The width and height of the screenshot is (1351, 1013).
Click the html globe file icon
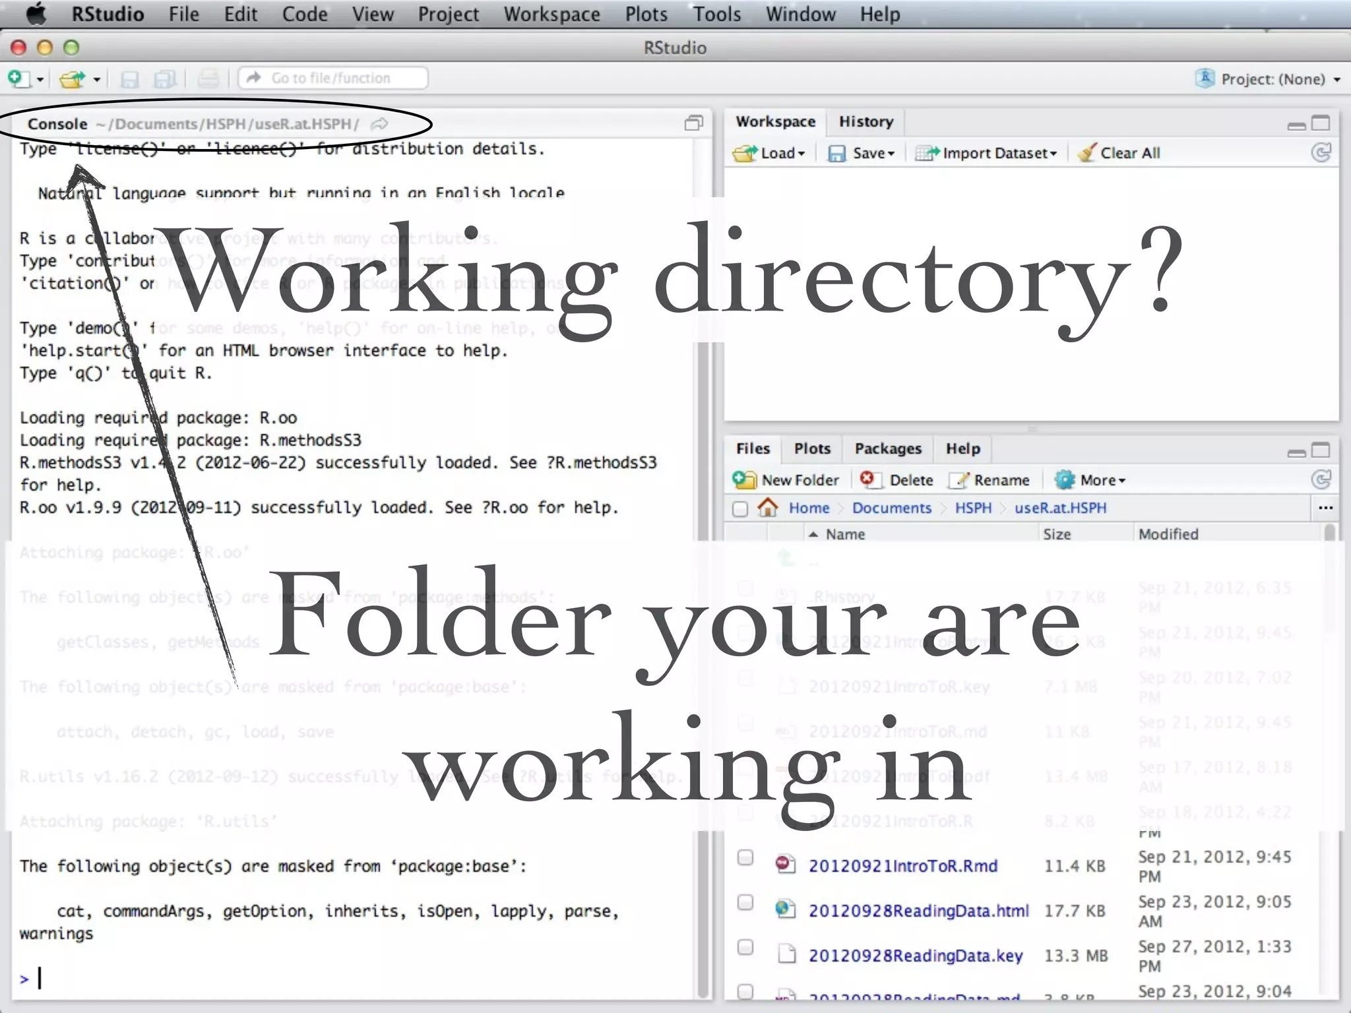(x=785, y=909)
